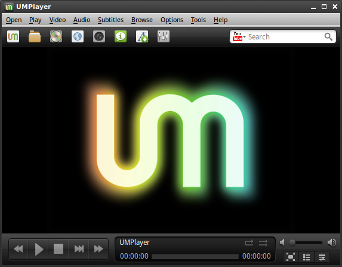This screenshot has width=342, height=267.
Task: Take a screenshot with the camera icon
Action: click(99, 36)
